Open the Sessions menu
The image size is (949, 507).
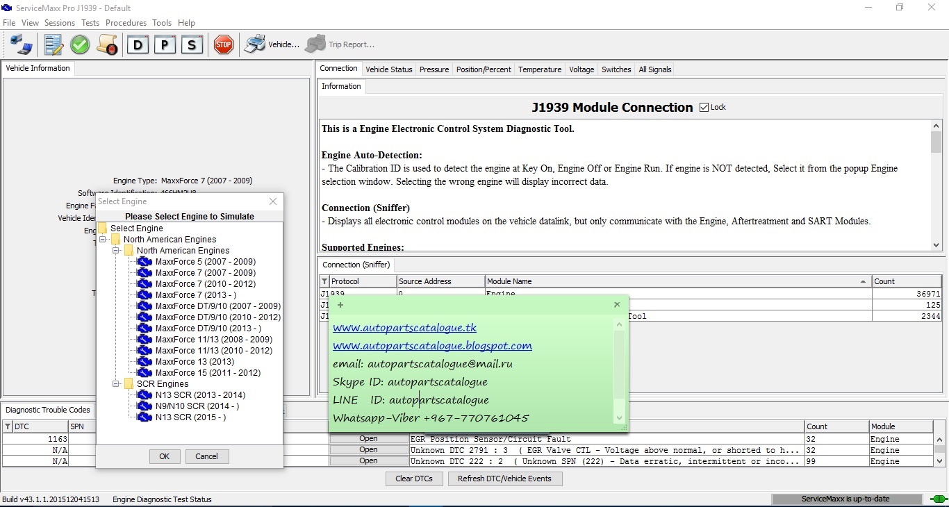[60, 23]
